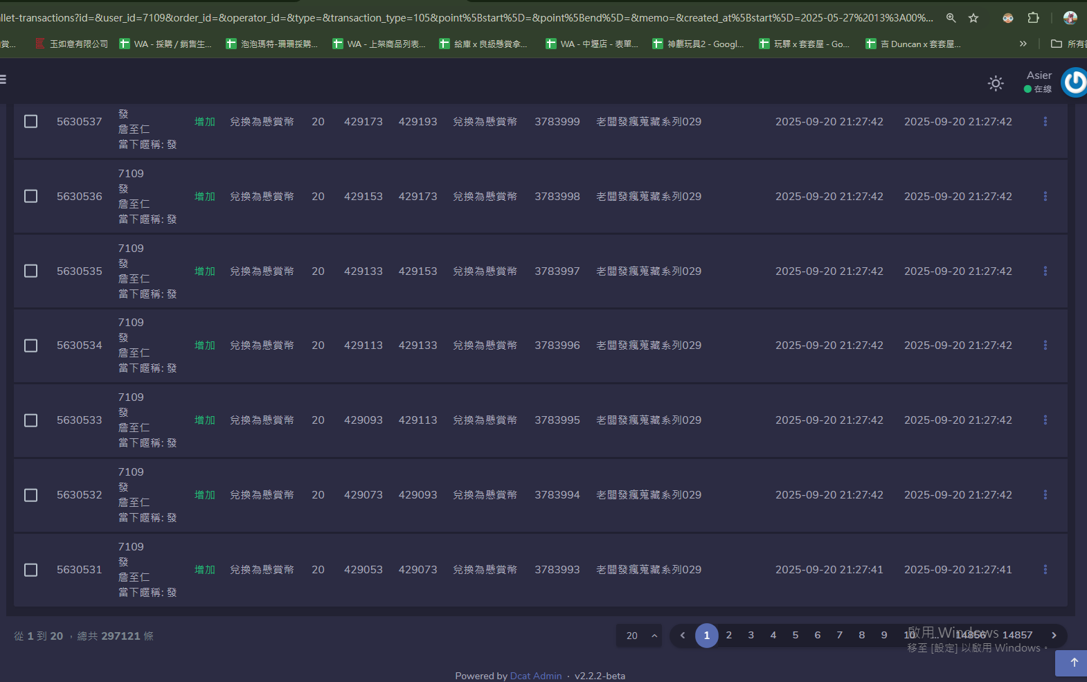The height and width of the screenshot is (682, 1087).
Task: Tick the checkbox for row 5630531
Action: [31, 570]
